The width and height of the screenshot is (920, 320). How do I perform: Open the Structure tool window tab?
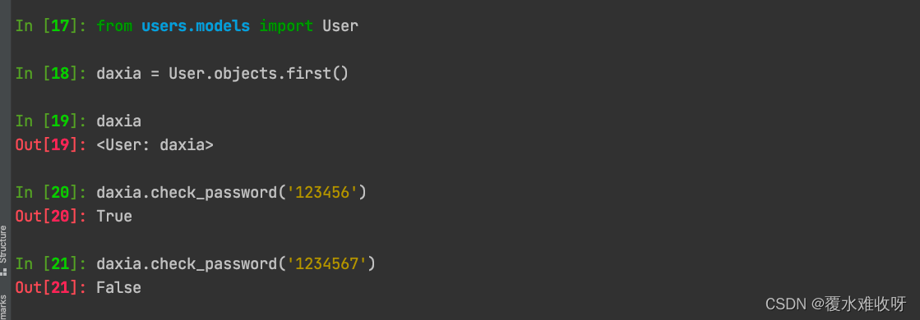click(x=4, y=244)
